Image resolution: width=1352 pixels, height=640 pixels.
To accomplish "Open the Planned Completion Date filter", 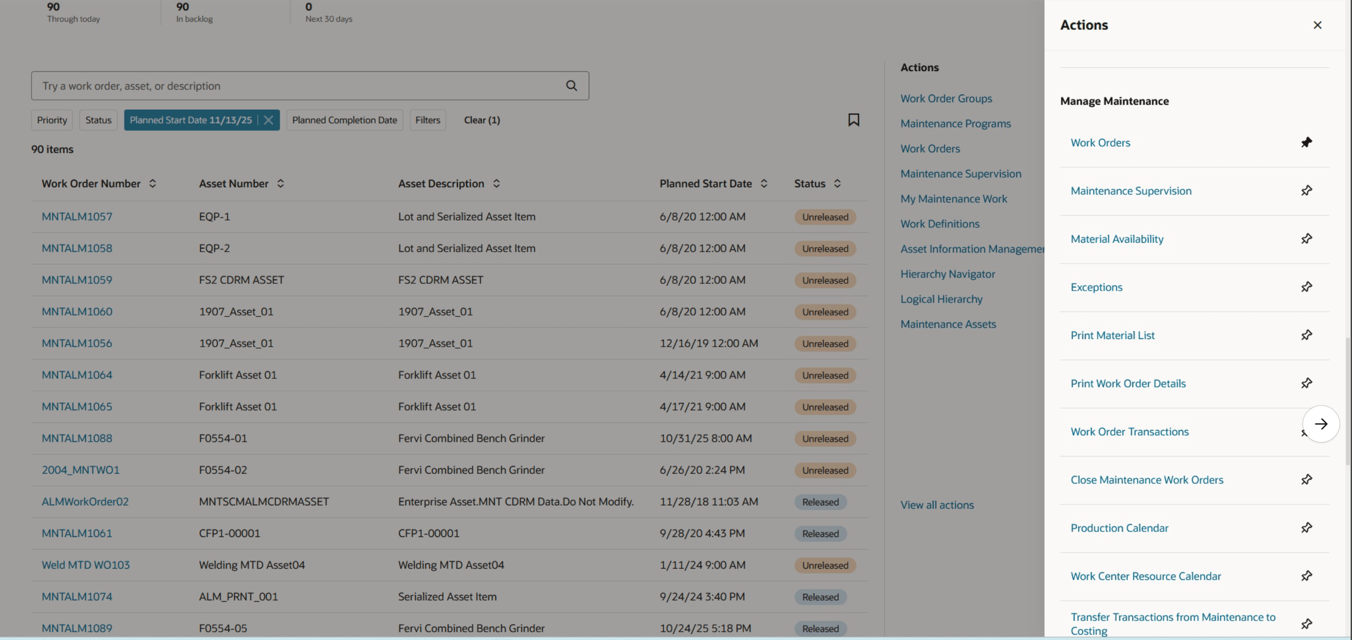I will coord(344,120).
